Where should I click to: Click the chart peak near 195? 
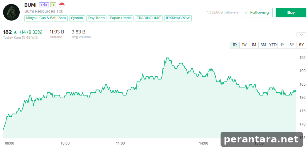click(167, 58)
